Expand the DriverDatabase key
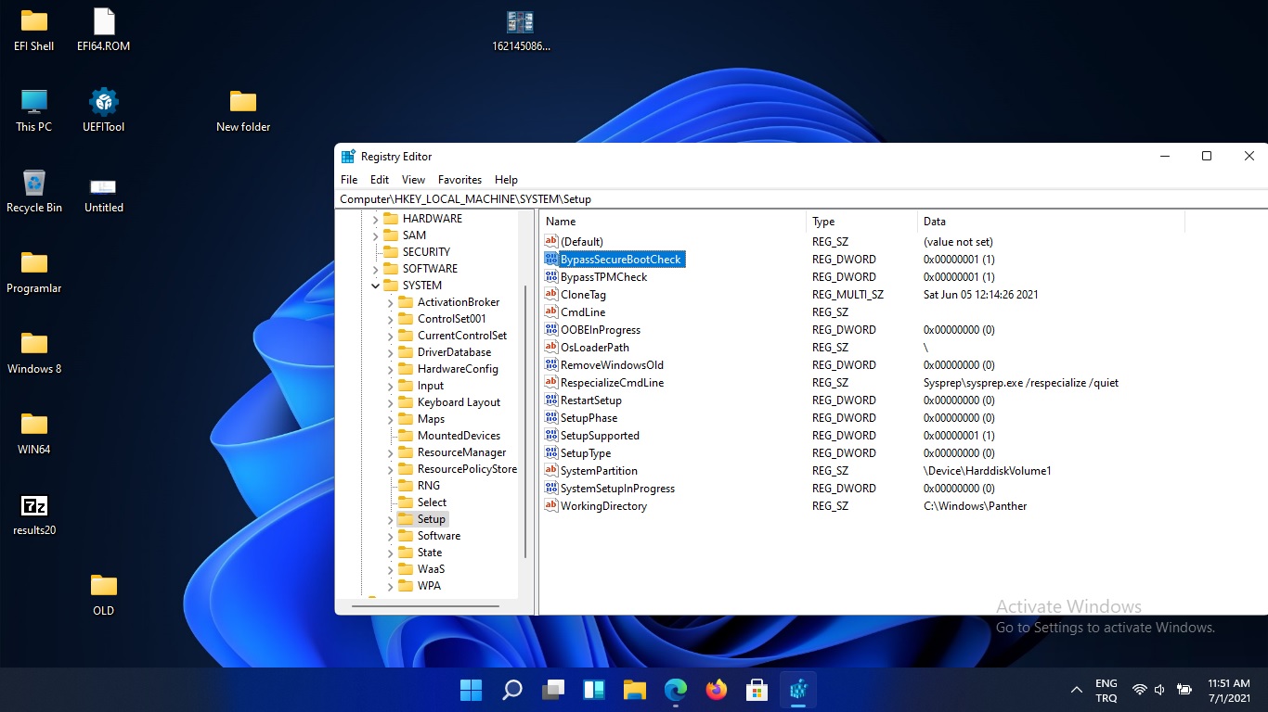Viewport: 1268px width, 712px height. pos(391,352)
